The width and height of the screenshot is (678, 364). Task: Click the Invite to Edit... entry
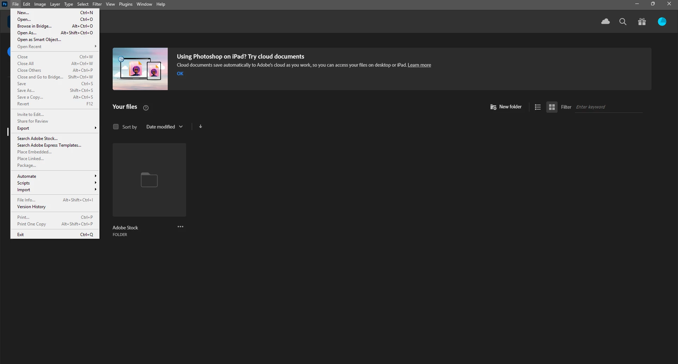pyautogui.click(x=55, y=115)
